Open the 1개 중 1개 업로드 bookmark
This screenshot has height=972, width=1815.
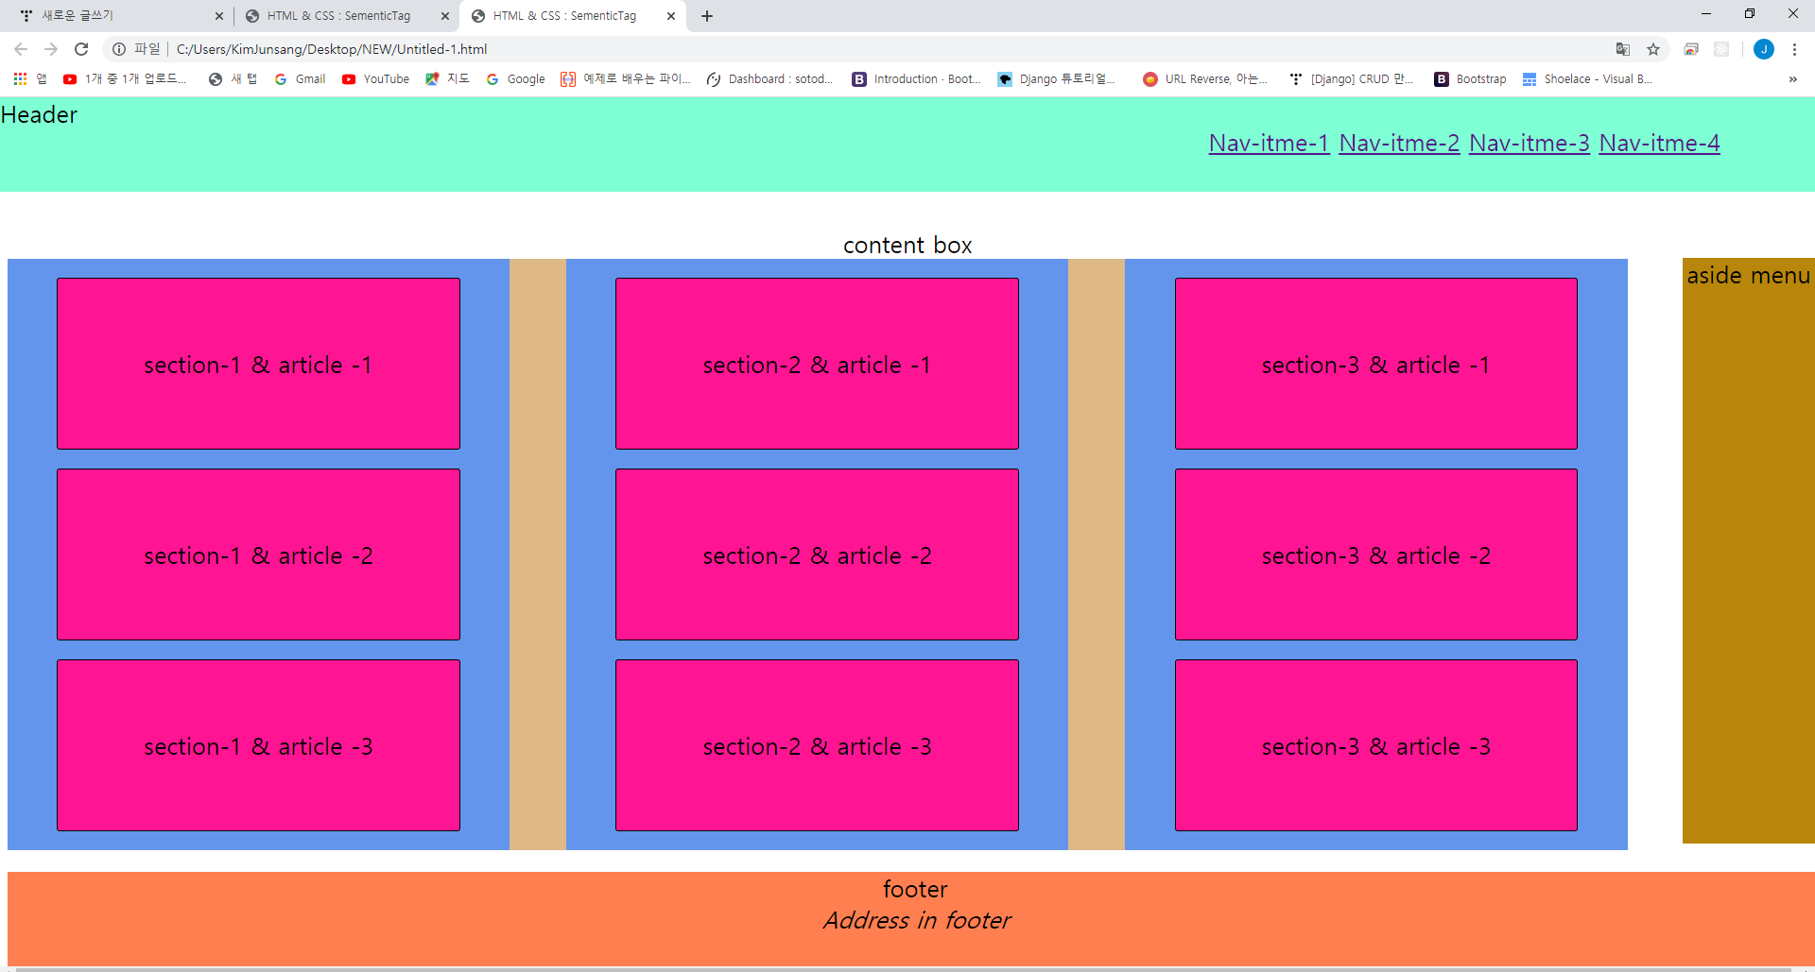point(125,79)
